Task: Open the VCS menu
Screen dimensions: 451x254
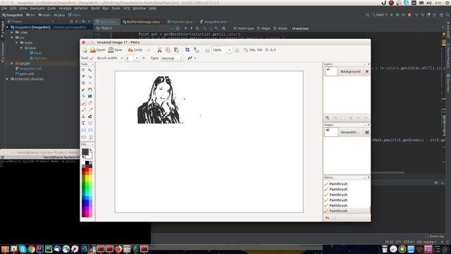Action: click(x=127, y=8)
